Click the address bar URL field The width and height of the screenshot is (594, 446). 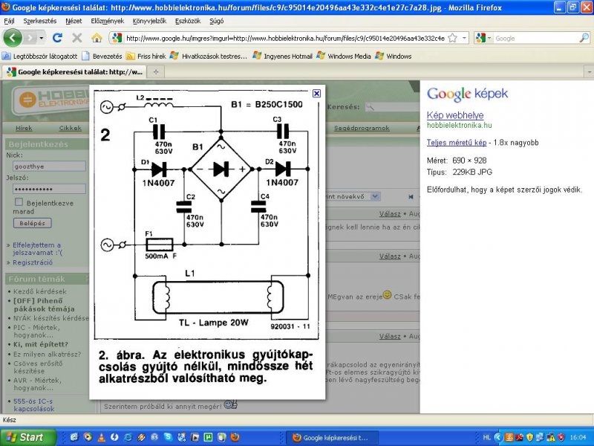285,38
